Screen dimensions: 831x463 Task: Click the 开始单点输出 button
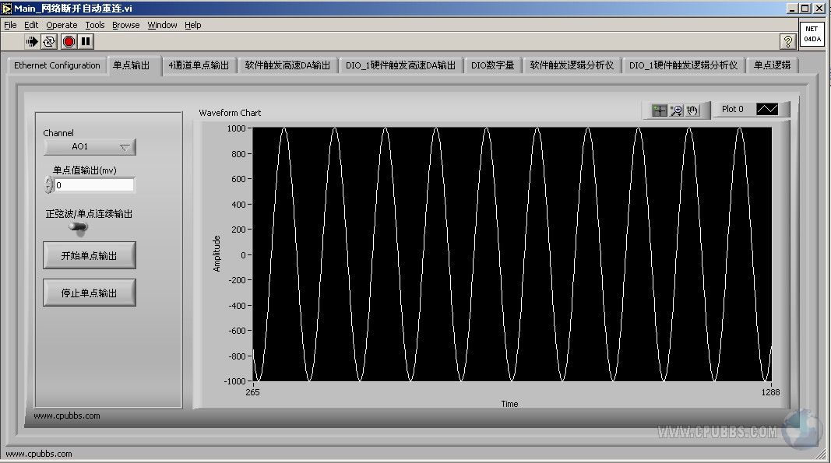coord(89,255)
